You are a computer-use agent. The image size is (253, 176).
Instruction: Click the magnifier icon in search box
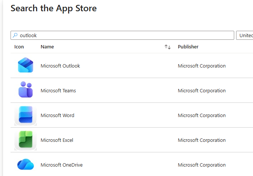click(15, 35)
